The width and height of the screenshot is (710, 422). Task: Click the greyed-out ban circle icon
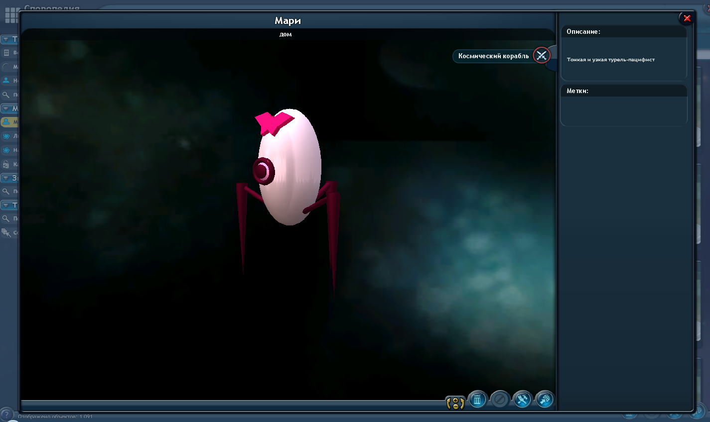click(499, 399)
